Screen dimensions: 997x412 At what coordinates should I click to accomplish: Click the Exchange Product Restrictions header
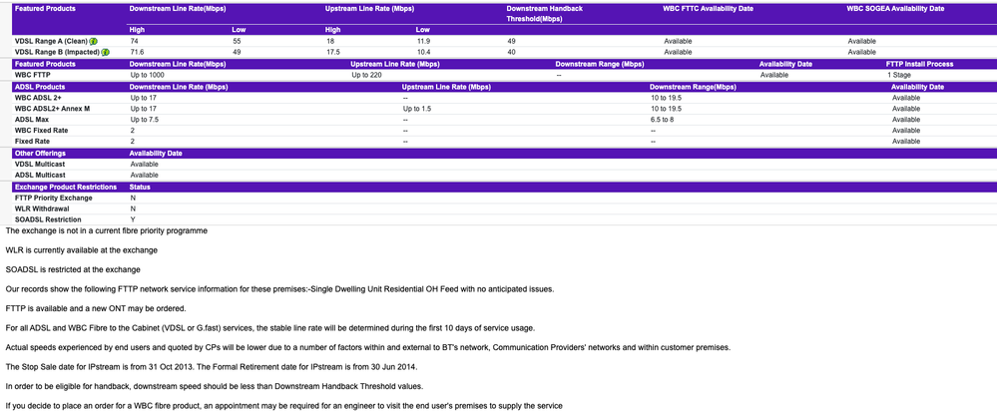65,187
